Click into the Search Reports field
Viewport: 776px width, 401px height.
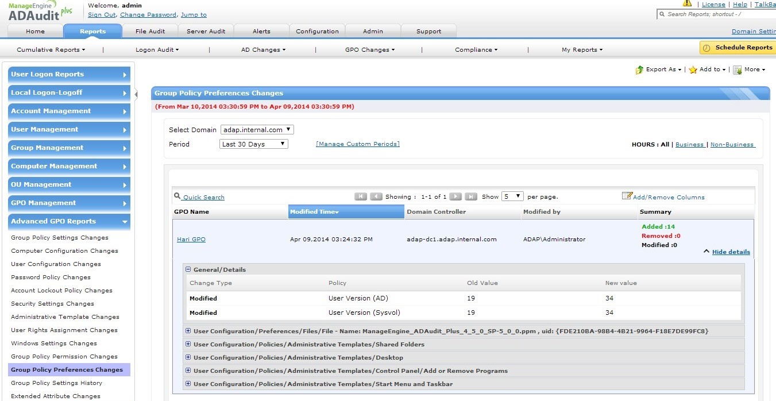pos(718,14)
